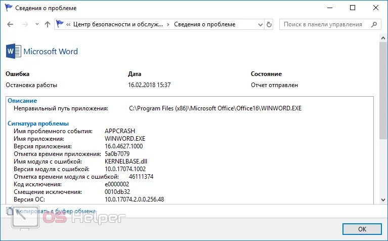Click the exception offset 0010db32
Image resolution: width=388 pixels, height=241 pixels.
[117, 192]
